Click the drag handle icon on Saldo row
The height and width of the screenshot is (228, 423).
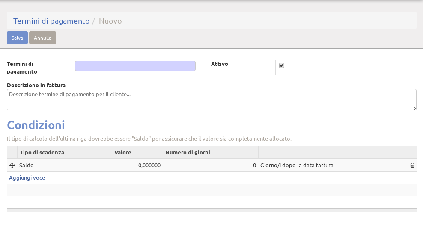coord(12,165)
